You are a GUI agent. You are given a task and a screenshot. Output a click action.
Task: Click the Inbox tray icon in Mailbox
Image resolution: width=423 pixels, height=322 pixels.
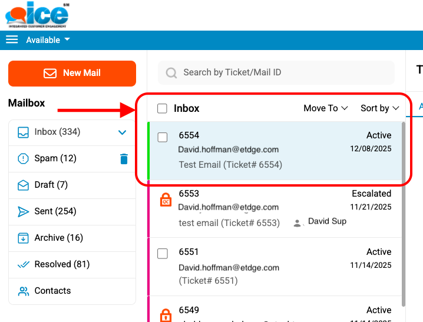tap(23, 132)
